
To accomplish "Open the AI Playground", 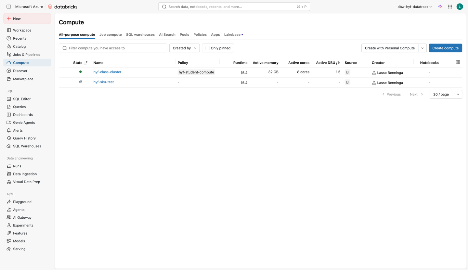I will (x=27, y=202).
